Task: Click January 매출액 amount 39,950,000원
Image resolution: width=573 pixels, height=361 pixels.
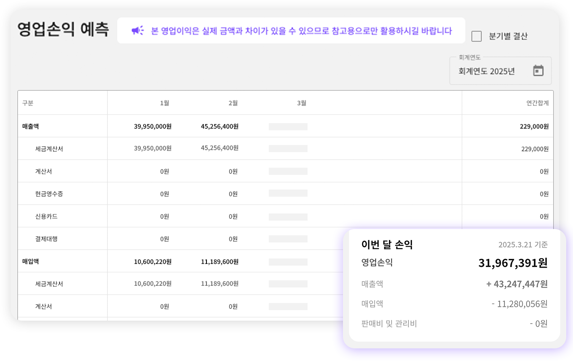Action: tap(153, 126)
